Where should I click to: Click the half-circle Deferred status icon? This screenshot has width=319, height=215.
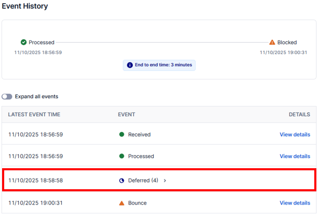click(122, 180)
